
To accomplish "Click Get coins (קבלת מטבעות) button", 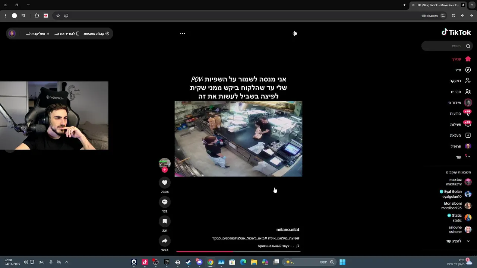I will pyautogui.click(x=96, y=33).
